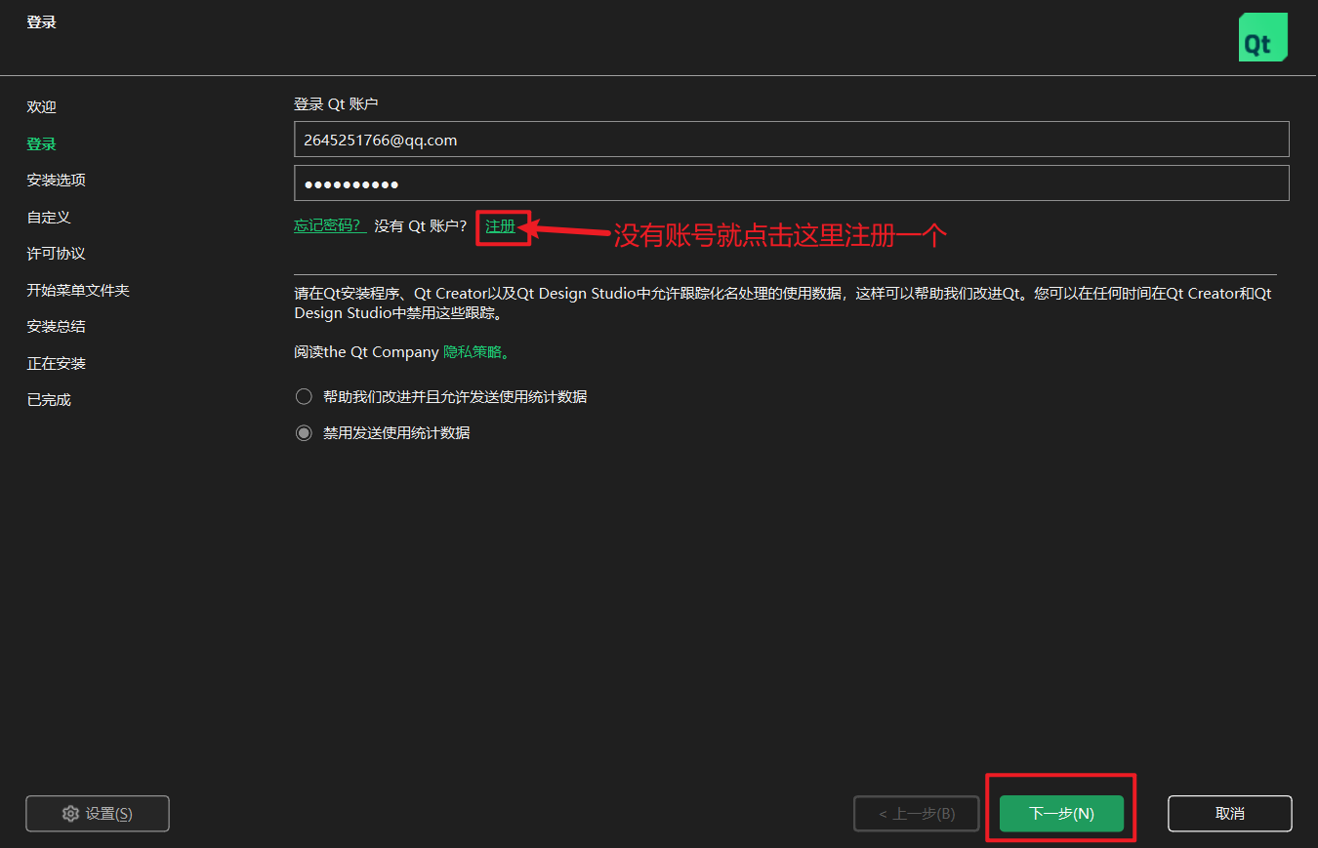Click the 登录 Qt 账户 heading
Viewport: 1318px width, 848px height.
pyautogui.click(x=336, y=103)
